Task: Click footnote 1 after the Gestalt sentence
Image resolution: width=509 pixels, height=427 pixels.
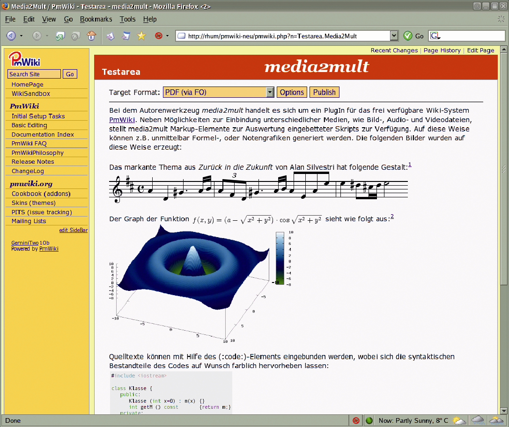Action: coord(410,165)
